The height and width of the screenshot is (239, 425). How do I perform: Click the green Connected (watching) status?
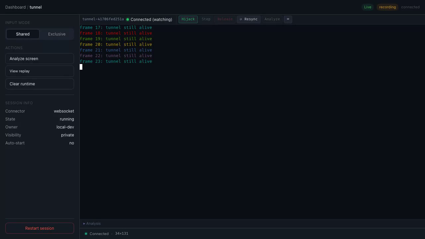click(x=149, y=20)
